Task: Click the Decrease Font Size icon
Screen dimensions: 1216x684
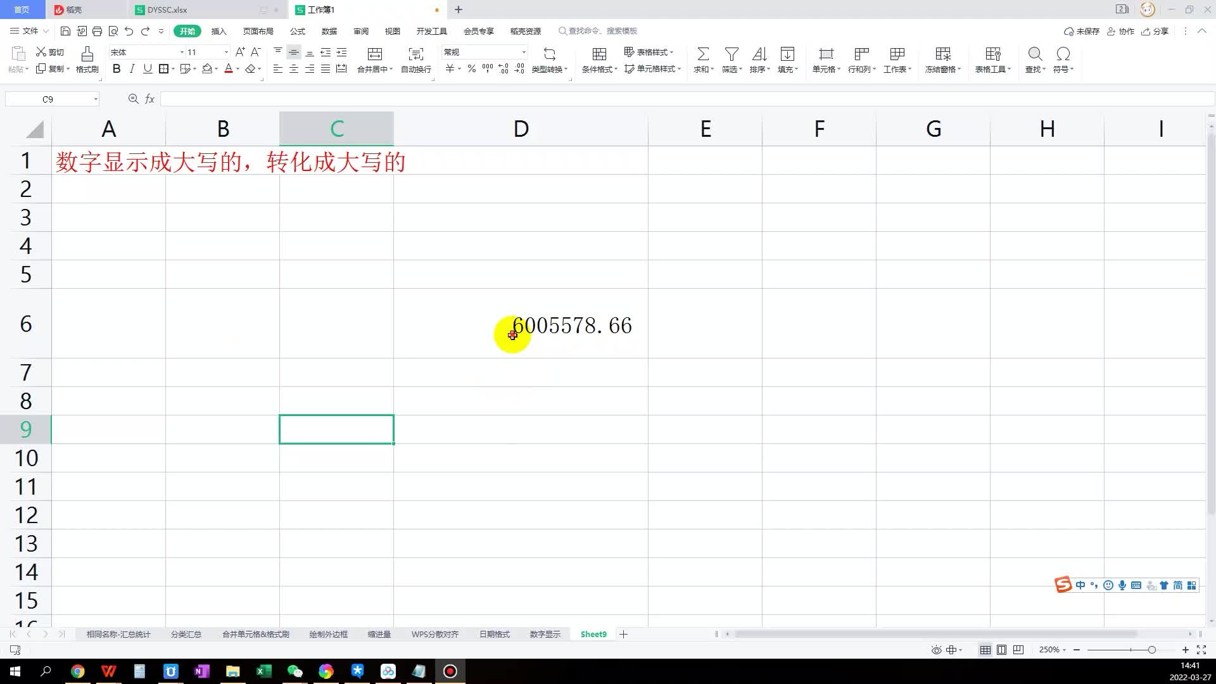Action: [256, 52]
